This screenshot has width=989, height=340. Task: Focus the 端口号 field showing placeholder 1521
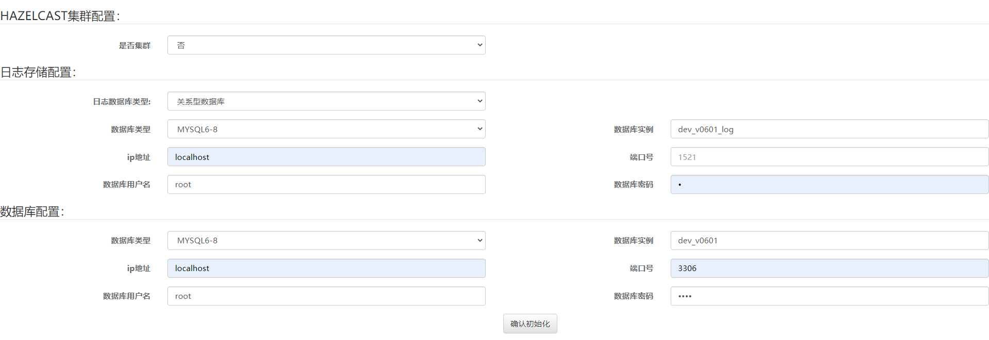(x=829, y=157)
